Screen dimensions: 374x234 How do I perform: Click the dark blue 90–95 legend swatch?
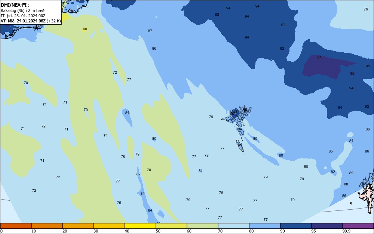296,226
